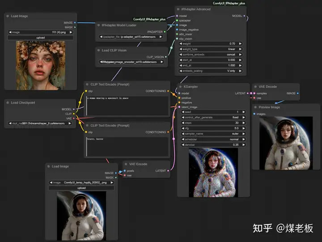Click the pixels input port on VAE Encode
This screenshot has height=242, width=322.
tap(125, 171)
